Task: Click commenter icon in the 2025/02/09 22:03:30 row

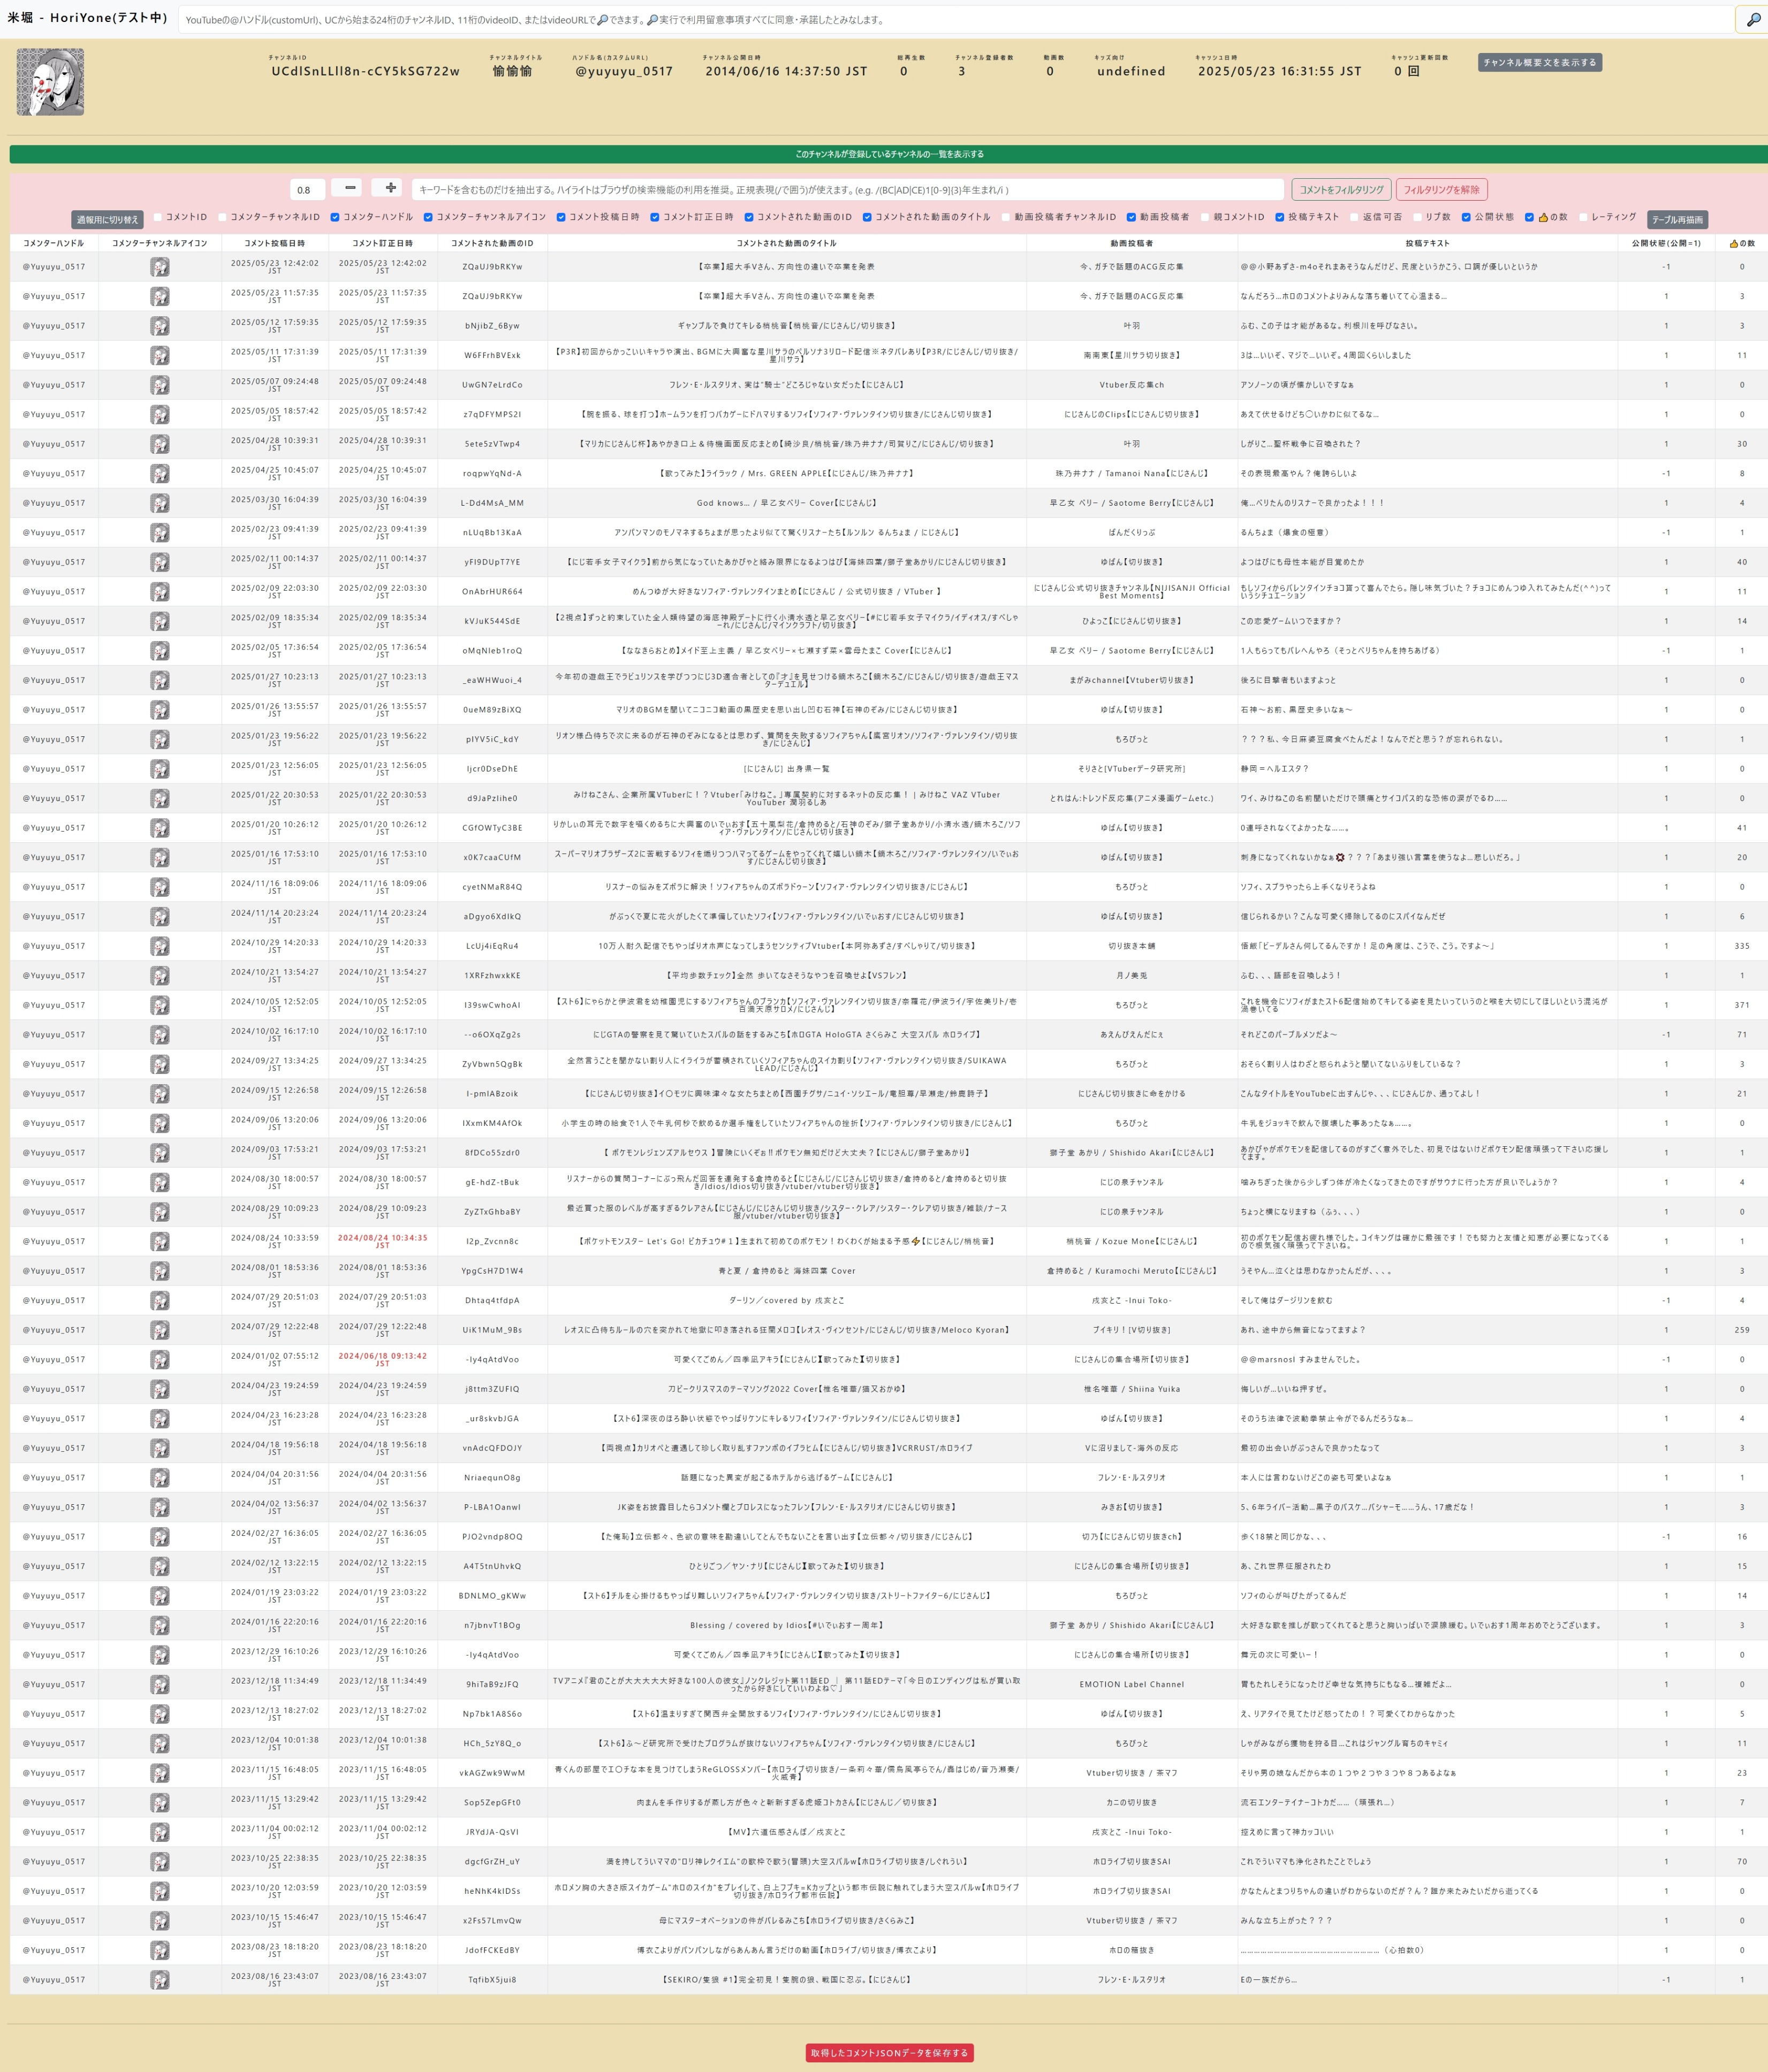Action: (x=160, y=591)
